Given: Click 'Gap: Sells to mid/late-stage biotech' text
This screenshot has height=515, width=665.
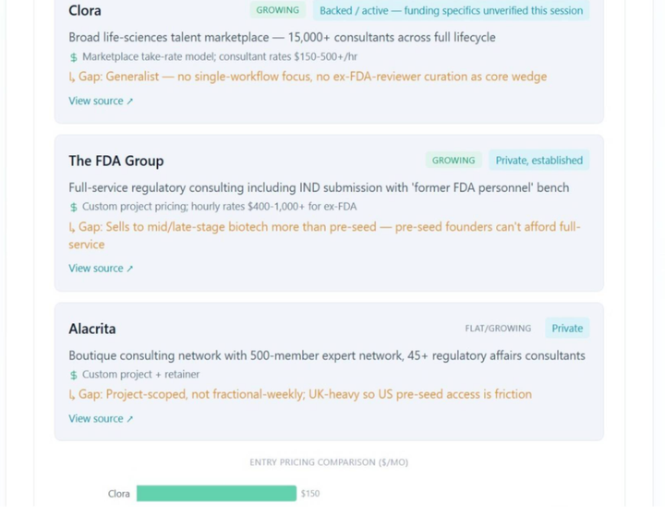Looking at the screenshot, I should tap(324, 235).
